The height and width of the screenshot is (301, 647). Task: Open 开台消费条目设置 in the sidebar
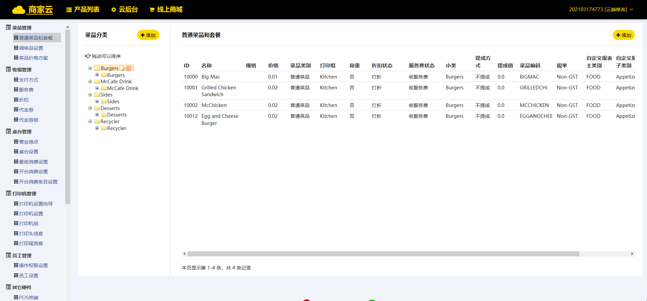click(x=38, y=182)
